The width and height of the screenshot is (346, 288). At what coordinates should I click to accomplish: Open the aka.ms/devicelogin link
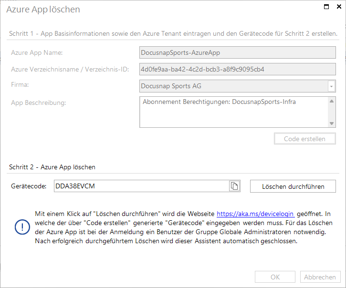coord(255,214)
